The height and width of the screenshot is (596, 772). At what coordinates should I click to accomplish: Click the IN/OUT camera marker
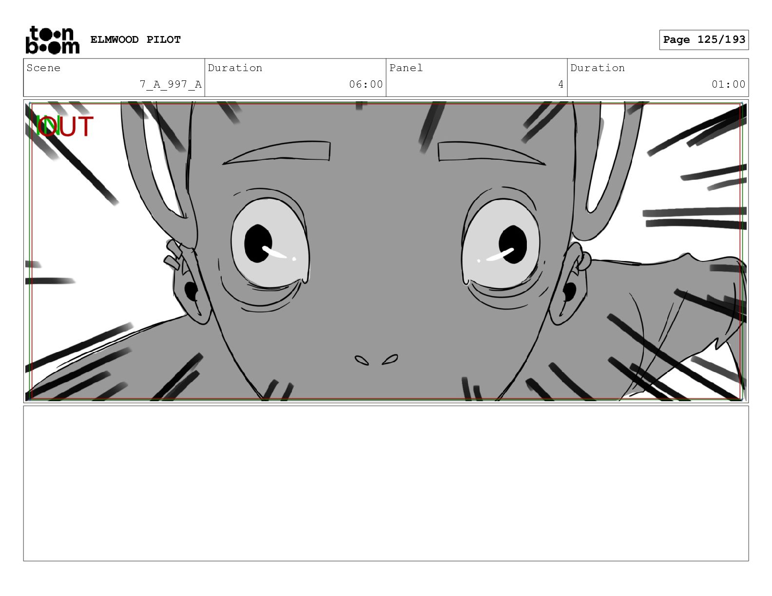point(65,127)
